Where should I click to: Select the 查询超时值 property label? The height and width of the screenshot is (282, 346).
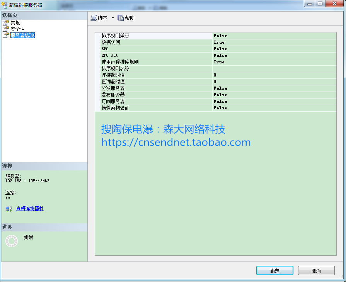(113, 82)
